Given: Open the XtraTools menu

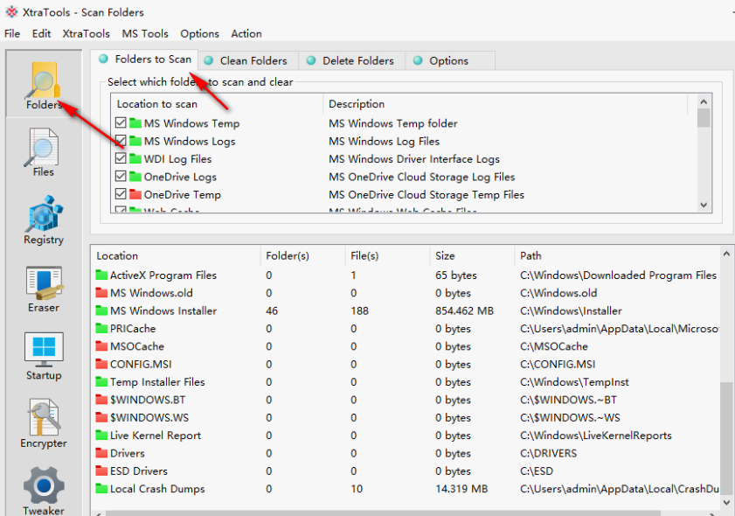Looking at the screenshot, I should 86,33.
